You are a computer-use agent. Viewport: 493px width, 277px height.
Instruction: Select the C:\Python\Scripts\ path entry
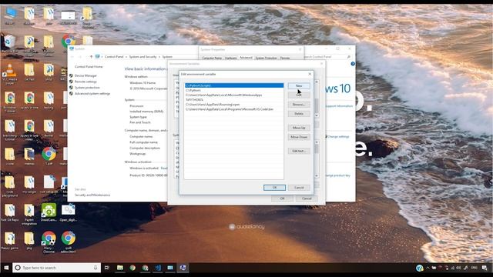[234, 85]
